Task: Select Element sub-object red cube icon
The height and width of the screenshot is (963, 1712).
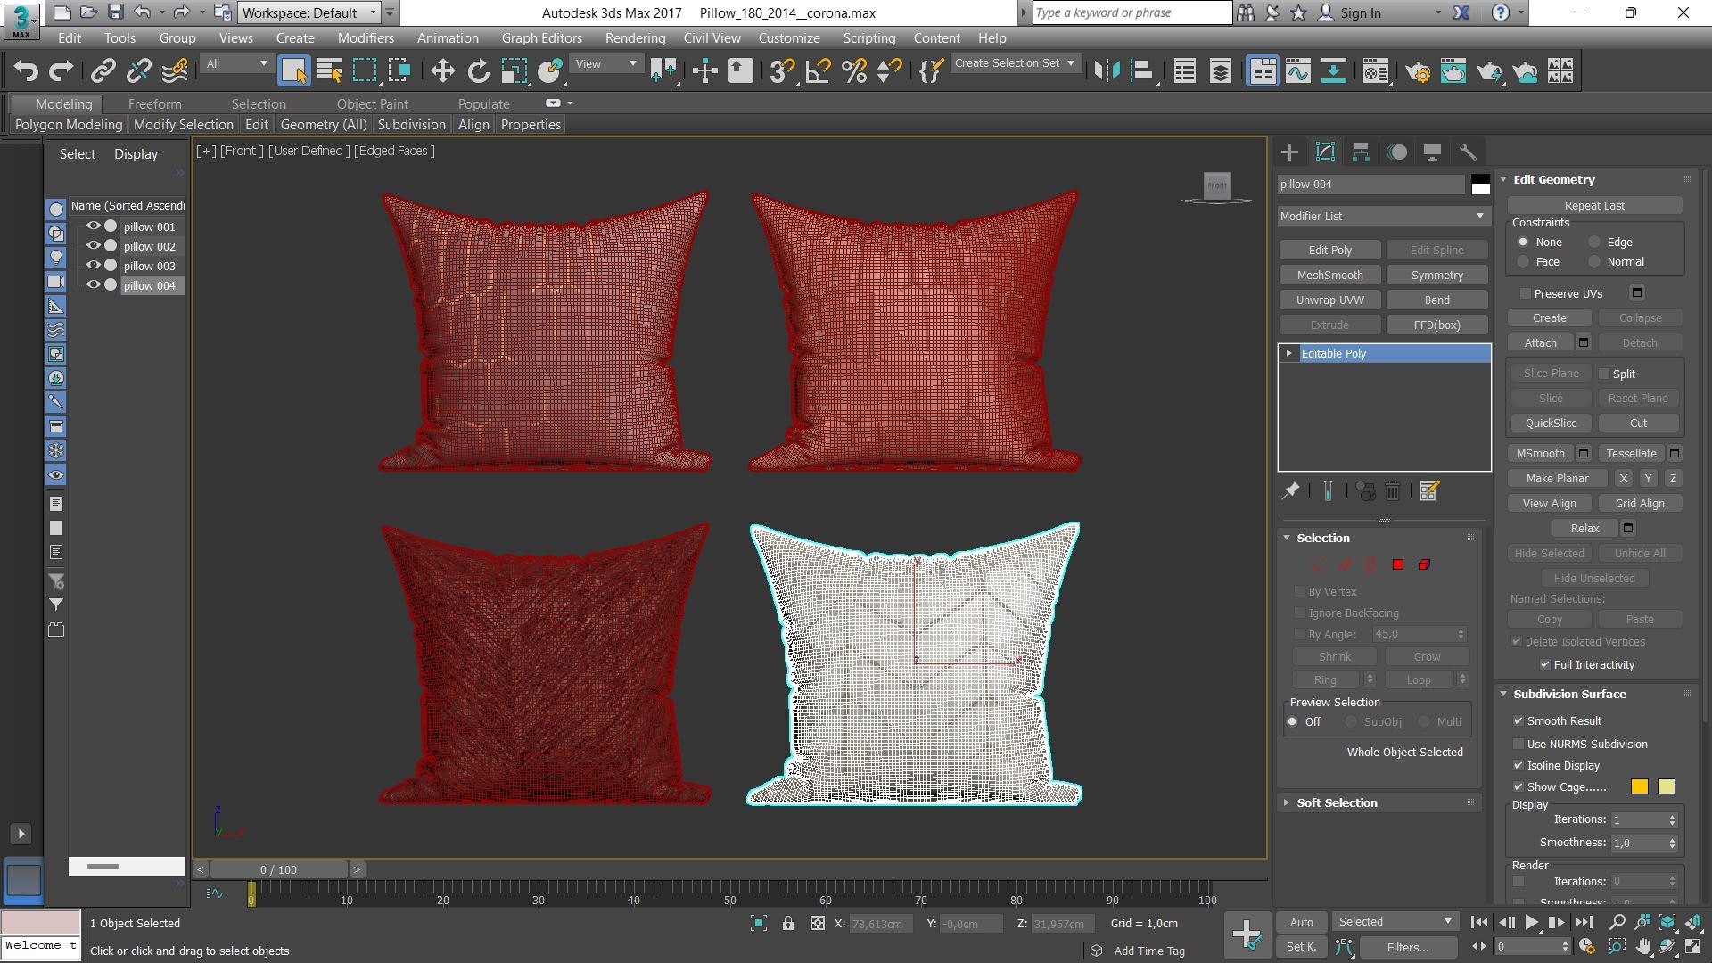Action: [1424, 564]
